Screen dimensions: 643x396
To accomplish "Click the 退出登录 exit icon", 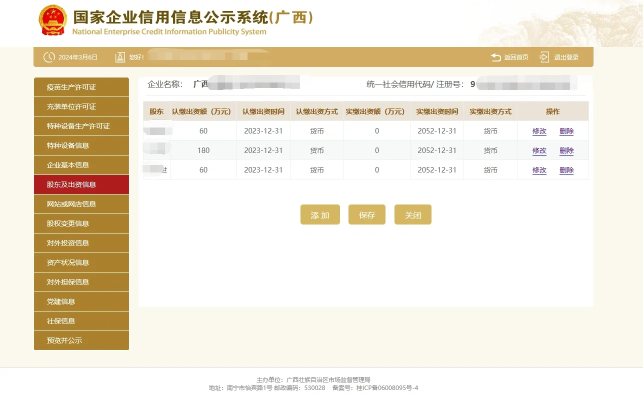I will tap(544, 57).
